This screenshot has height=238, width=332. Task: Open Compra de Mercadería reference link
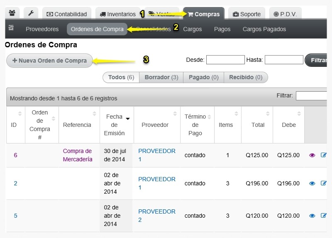point(78,155)
